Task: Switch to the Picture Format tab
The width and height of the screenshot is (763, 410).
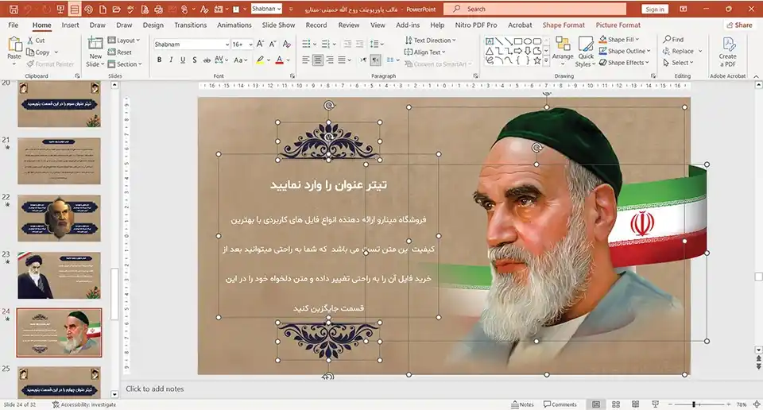Action: pos(618,25)
